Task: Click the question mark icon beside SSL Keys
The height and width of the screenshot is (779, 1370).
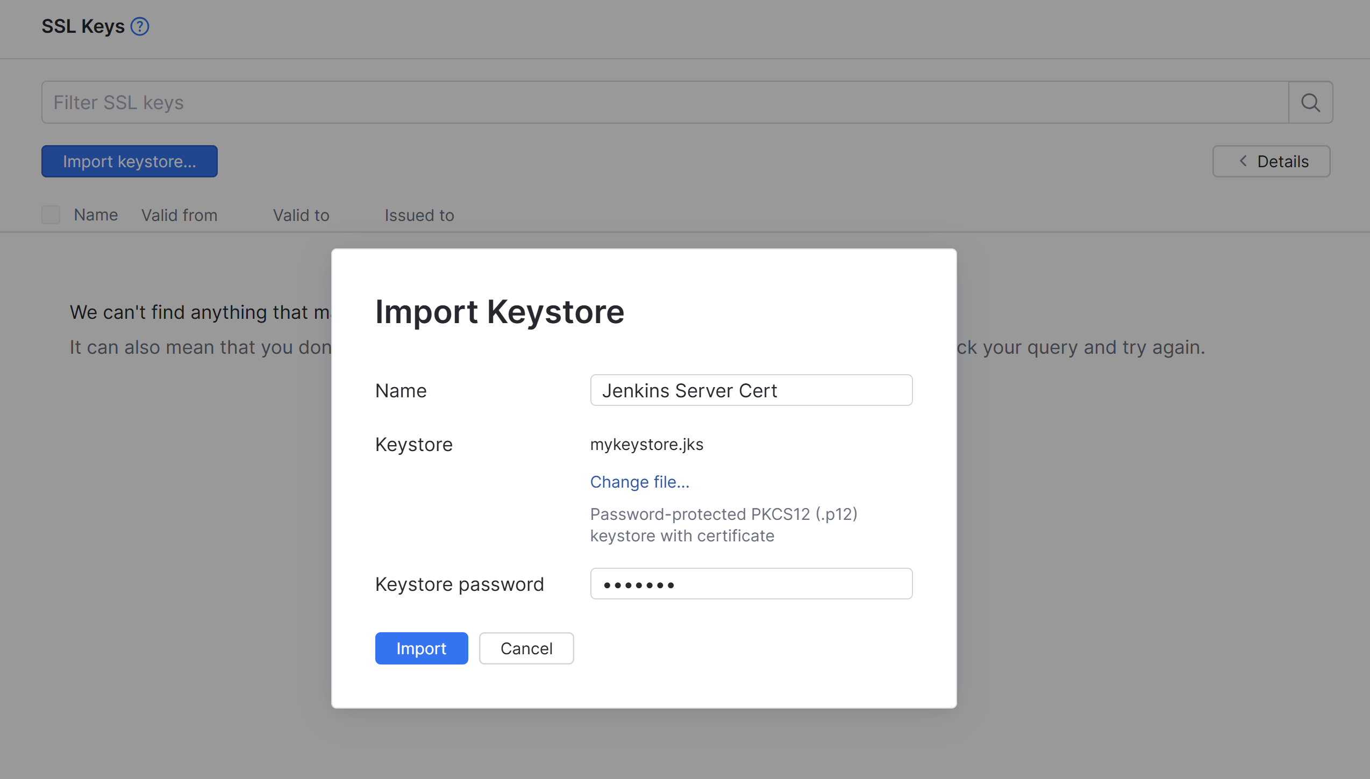Action: click(x=139, y=26)
